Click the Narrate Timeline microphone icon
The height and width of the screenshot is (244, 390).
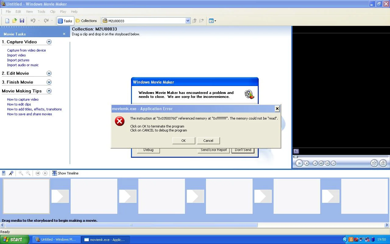pyautogui.click(x=11, y=173)
